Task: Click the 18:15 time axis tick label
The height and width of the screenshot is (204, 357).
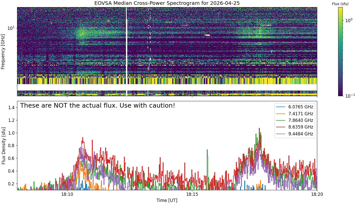Action: (192, 194)
